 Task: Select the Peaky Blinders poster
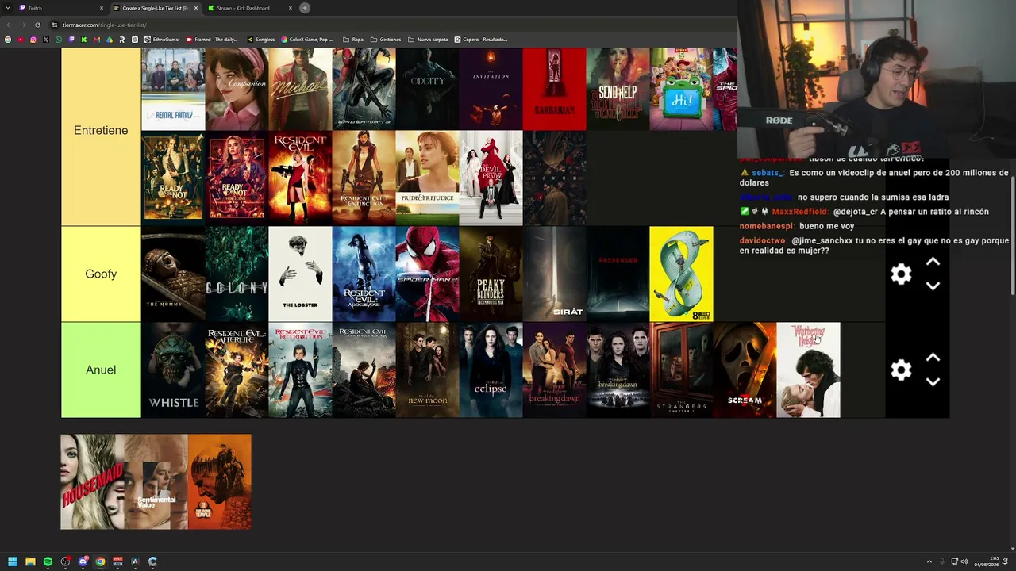[x=491, y=274]
